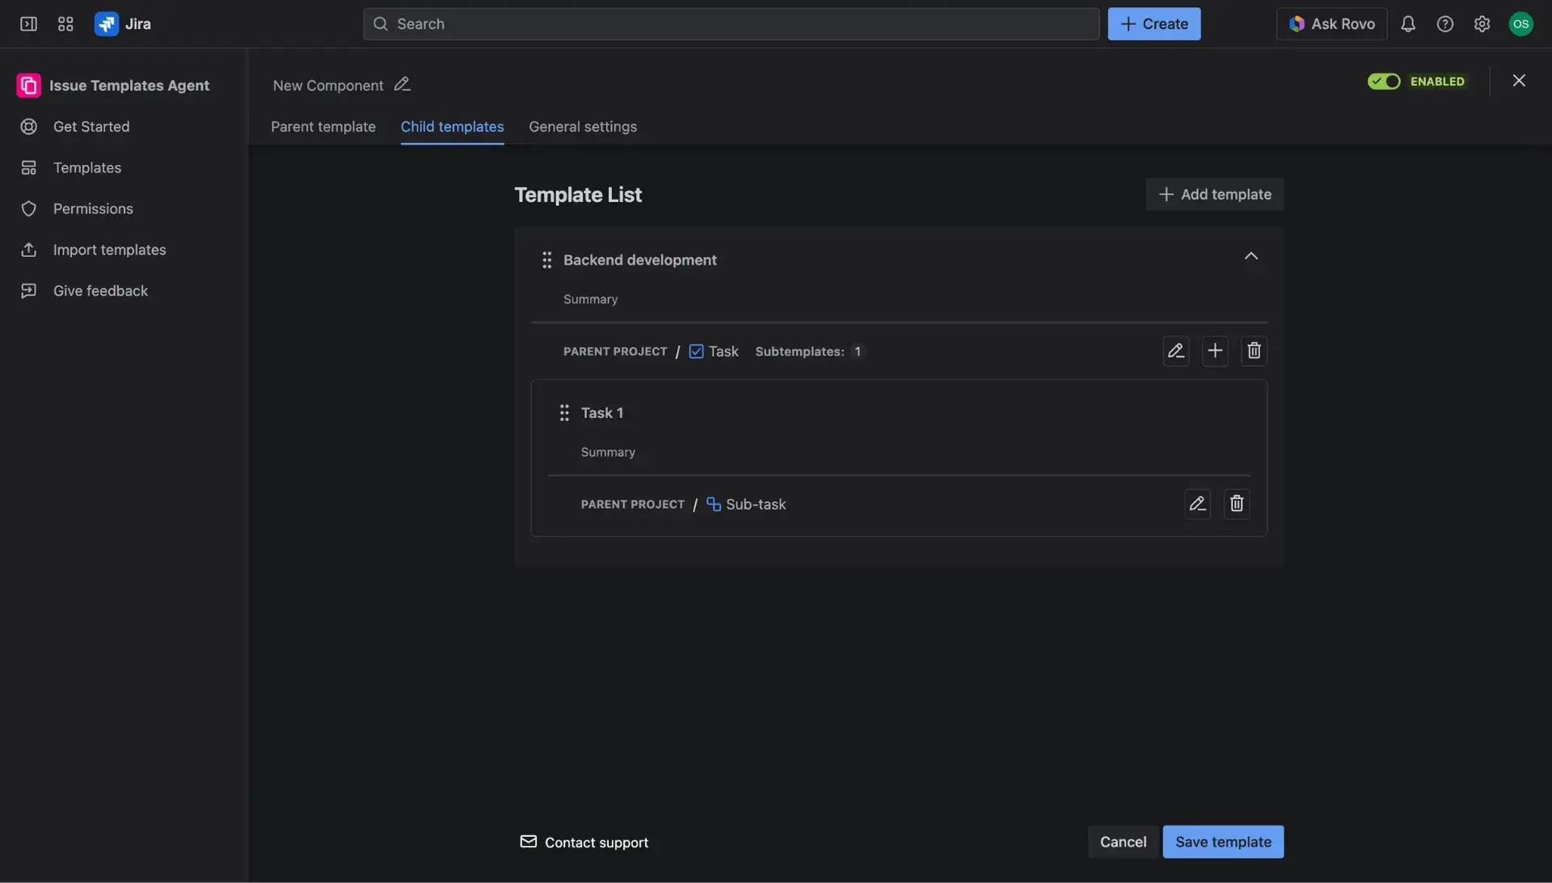This screenshot has height=883, width=1552.
Task: Open notifications via the bell icon
Action: (1409, 23)
